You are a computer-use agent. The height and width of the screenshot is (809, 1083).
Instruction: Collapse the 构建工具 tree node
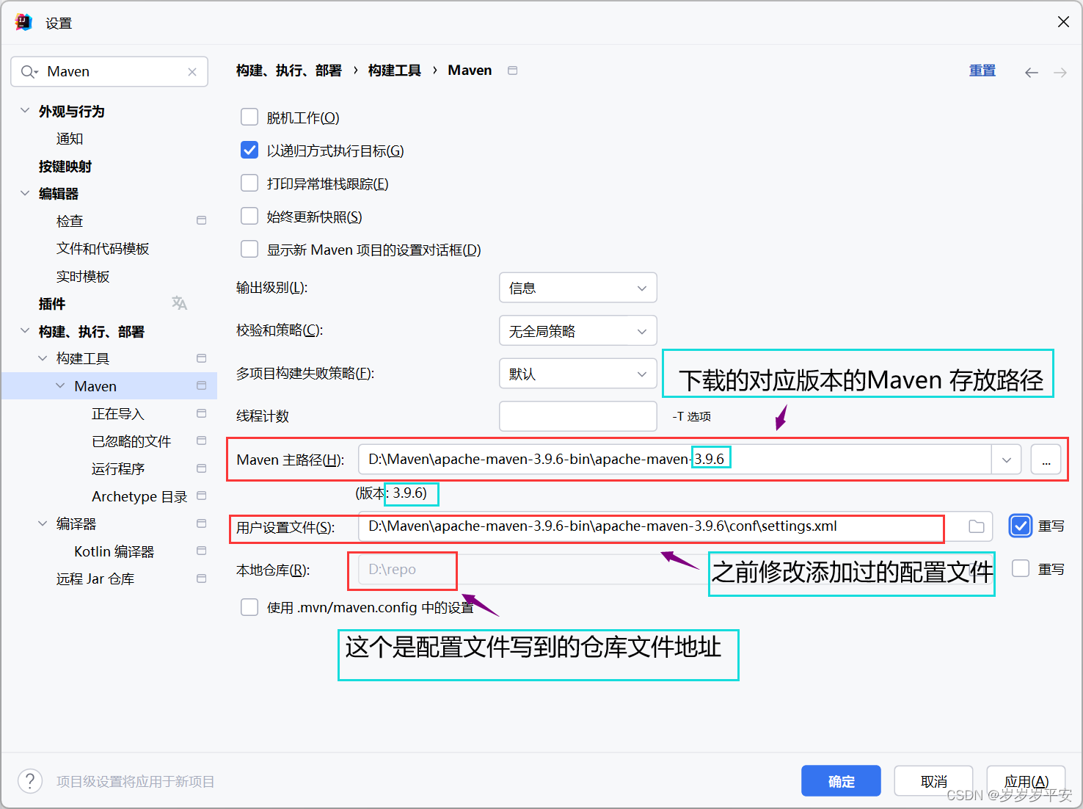(x=43, y=358)
